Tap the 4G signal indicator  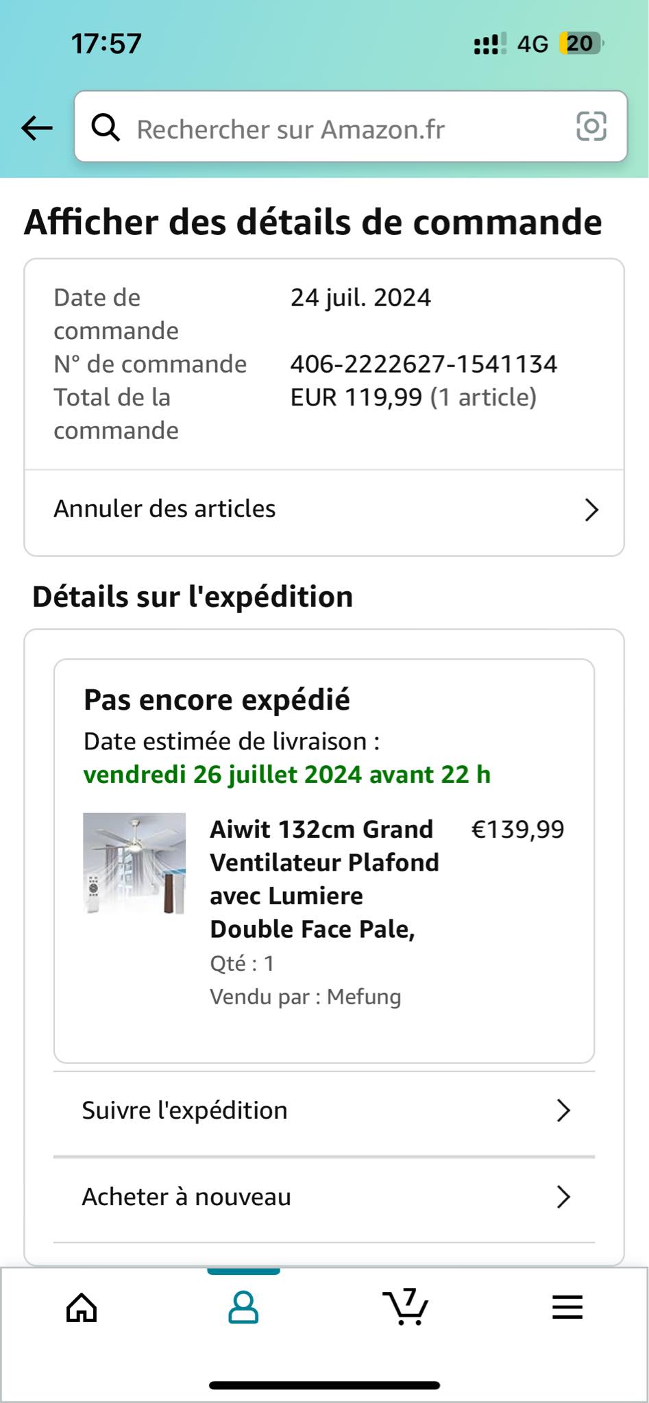532,45
